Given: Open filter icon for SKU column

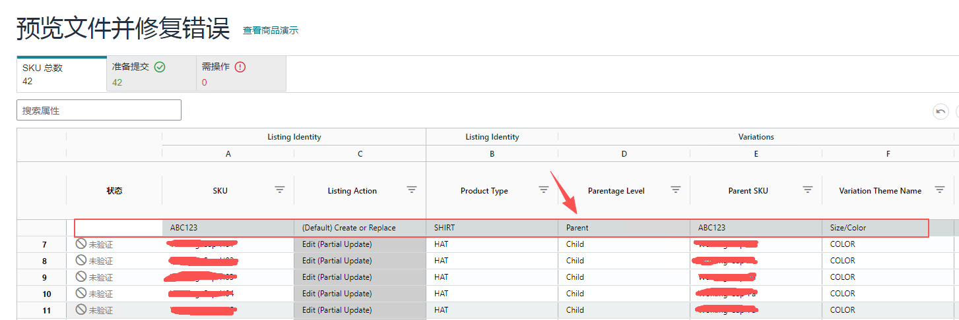Looking at the screenshot, I should tap(280, 190).
